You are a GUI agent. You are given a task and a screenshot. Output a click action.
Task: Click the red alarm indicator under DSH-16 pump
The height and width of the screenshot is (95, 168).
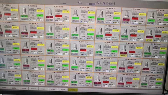pyautogui.click(x=26, y=50)
